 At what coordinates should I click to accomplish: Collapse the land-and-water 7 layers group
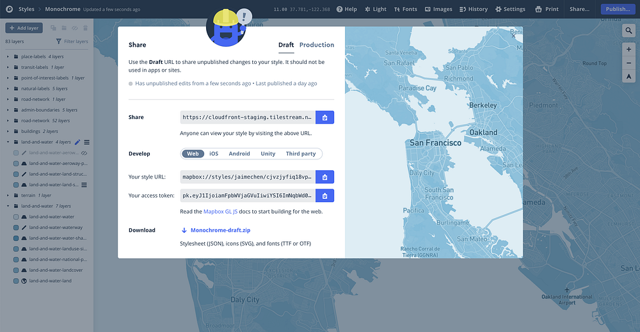(8, 206)
